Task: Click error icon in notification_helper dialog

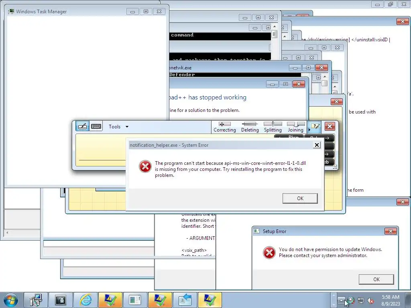Action: click(145, 166)
